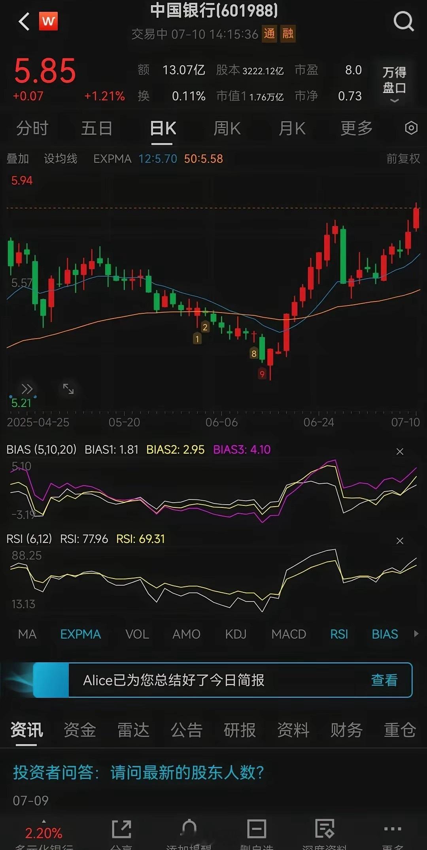Tap the 融 tag badge
The image size is (427, 850).
pos(288,34)
